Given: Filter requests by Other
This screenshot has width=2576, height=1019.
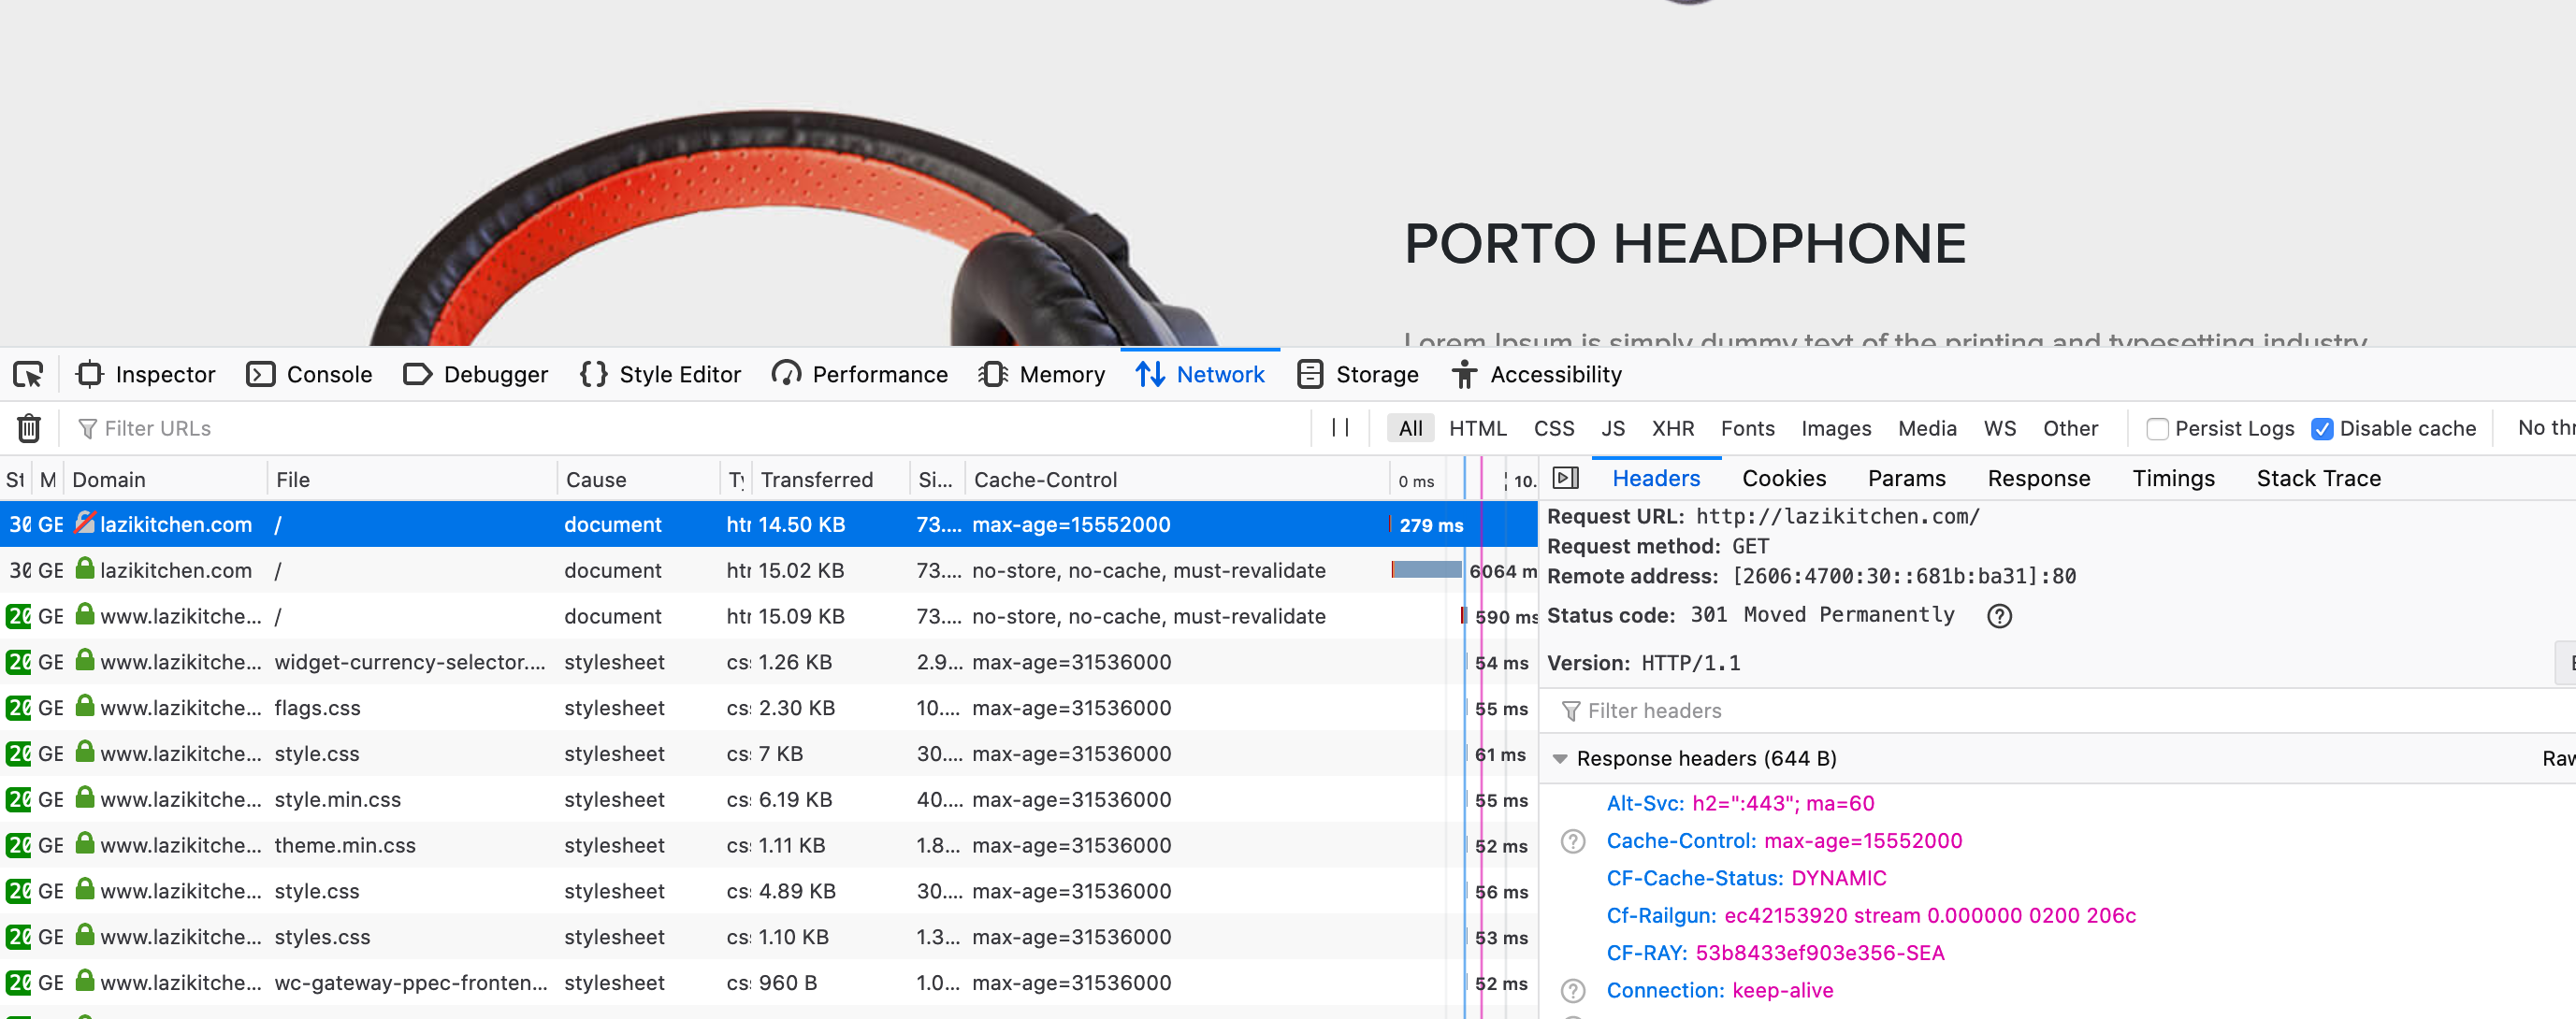Looking at the screenshot, I should [x=2070, y=428].
